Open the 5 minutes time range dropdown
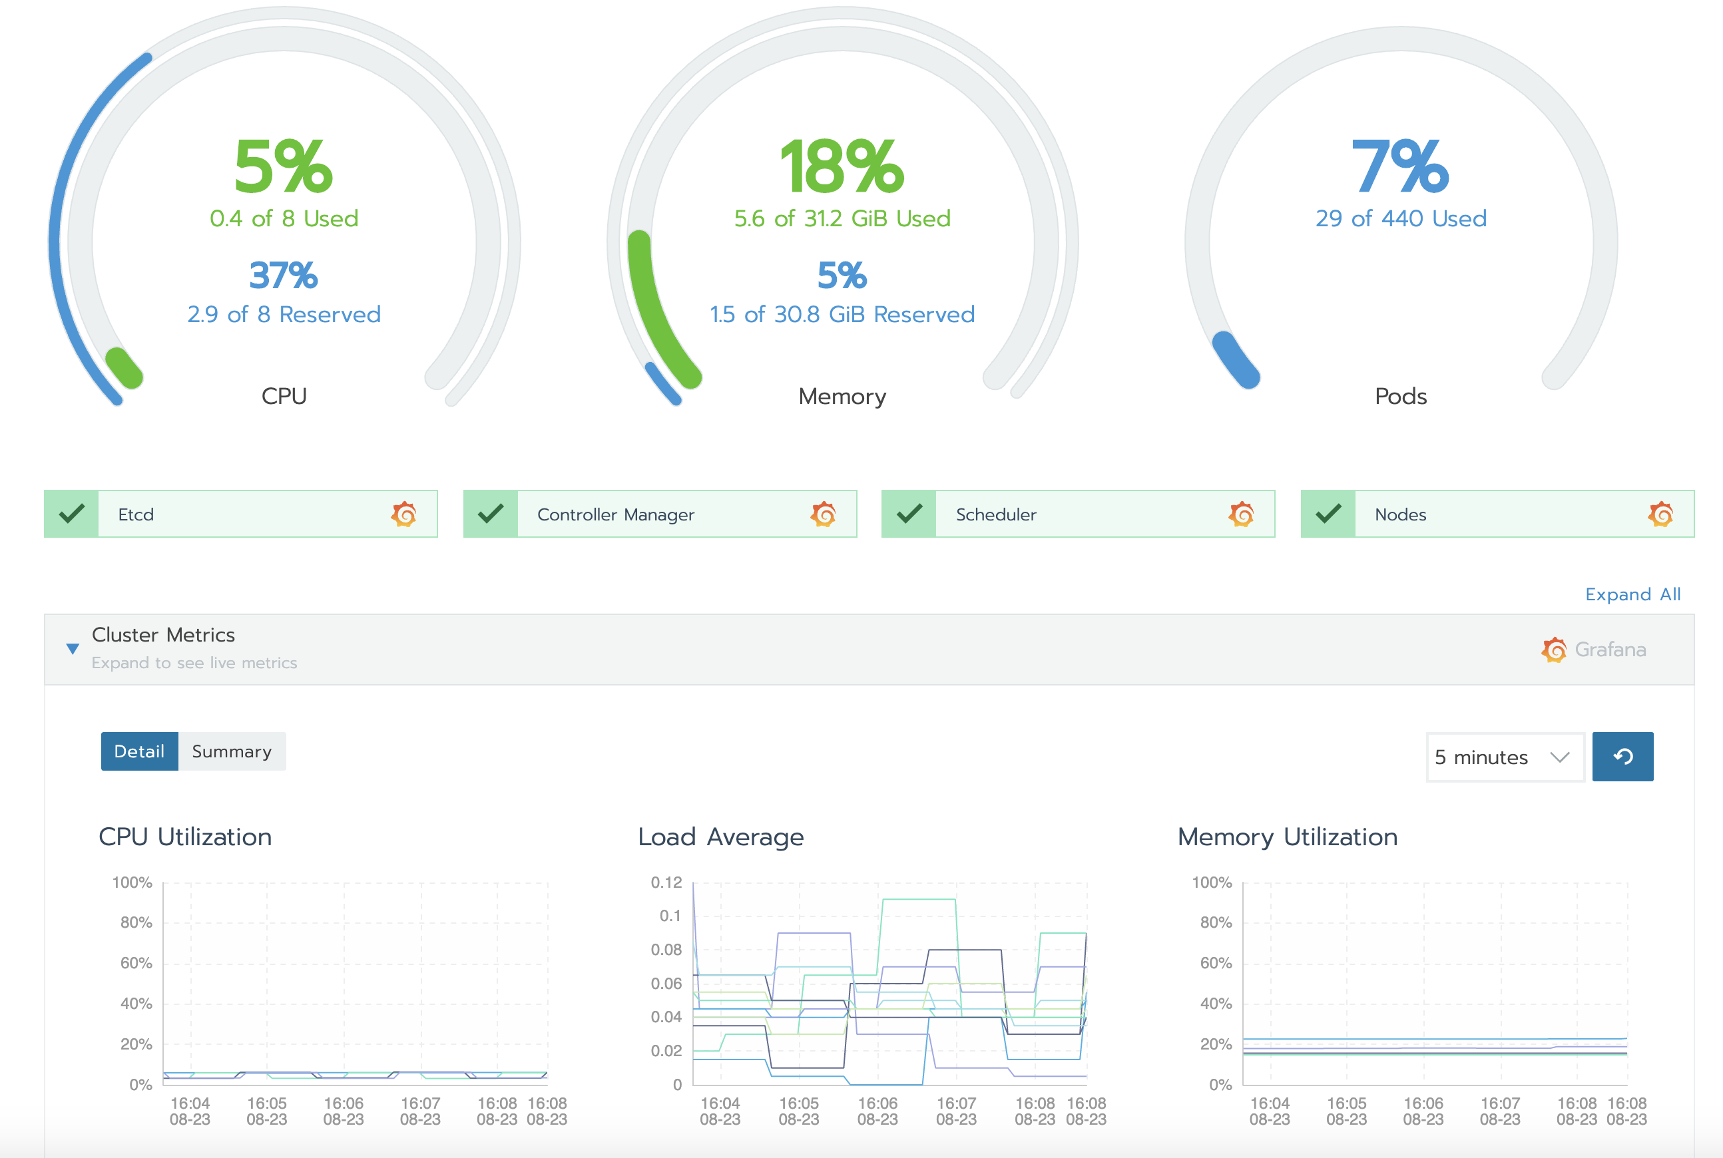Viewport: 1723px width, 1158px height. (1481, 757)
